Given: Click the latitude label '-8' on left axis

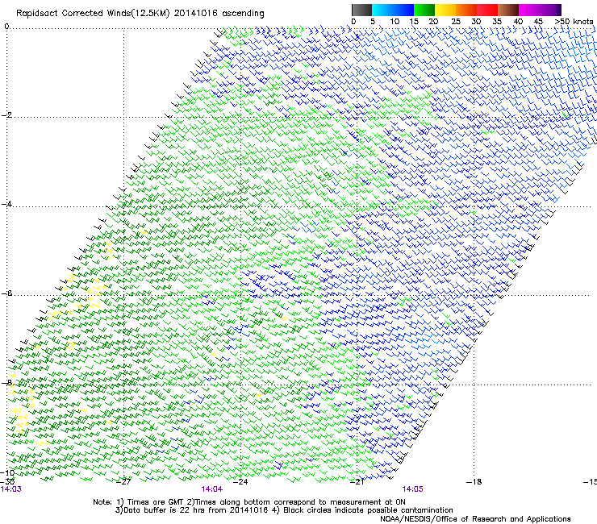Looking at the screenshot, I should coord(6,382).
